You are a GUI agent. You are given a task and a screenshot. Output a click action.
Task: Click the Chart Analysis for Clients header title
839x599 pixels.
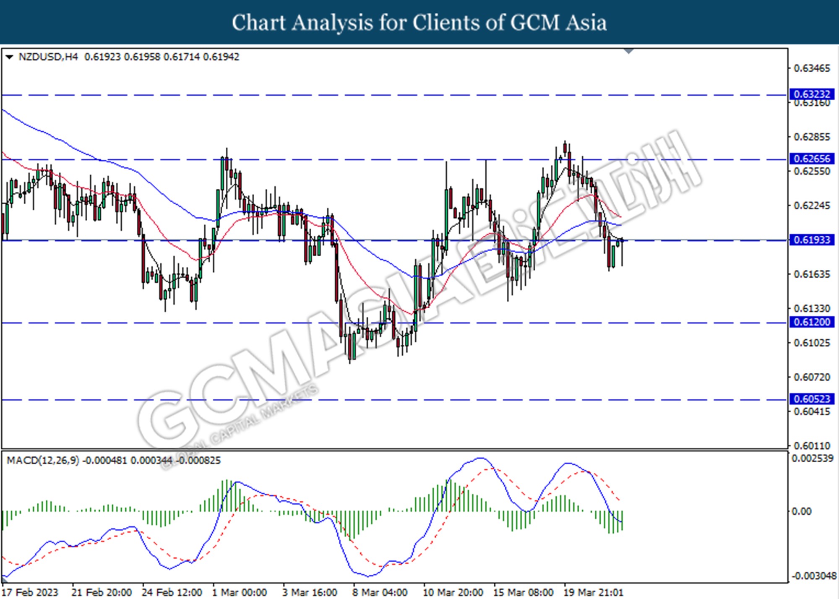click(419, 23)
